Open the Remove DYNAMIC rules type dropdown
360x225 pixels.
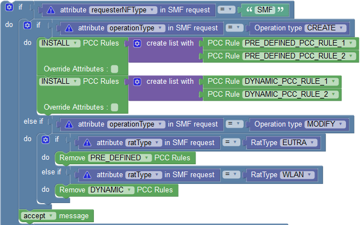111,190
